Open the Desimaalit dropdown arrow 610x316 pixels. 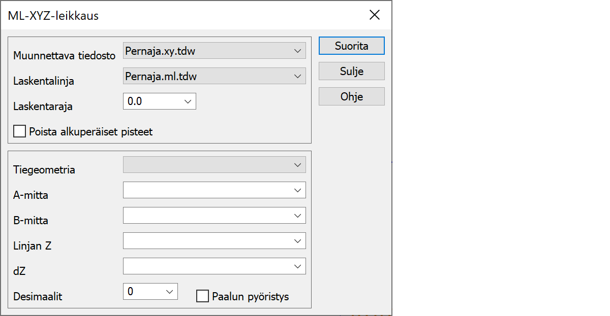tap(169, 292)
